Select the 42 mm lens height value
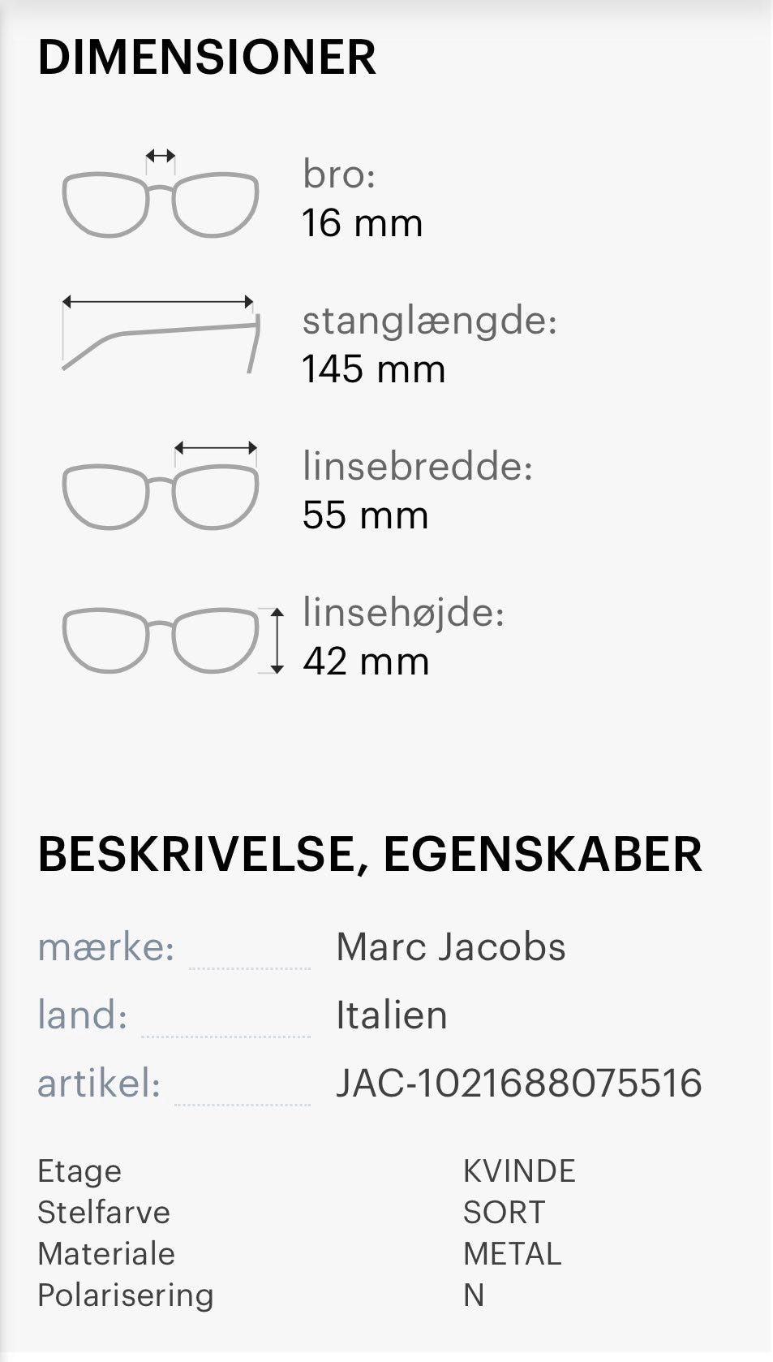 [366, 662]
